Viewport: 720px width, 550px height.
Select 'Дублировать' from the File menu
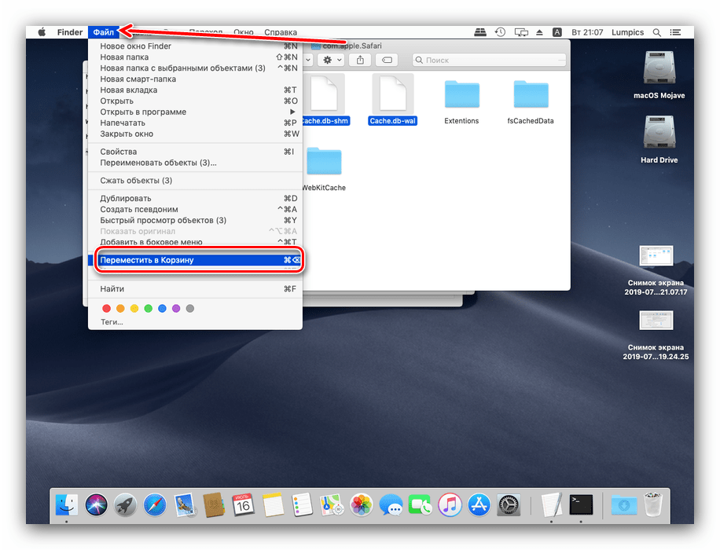126,198
